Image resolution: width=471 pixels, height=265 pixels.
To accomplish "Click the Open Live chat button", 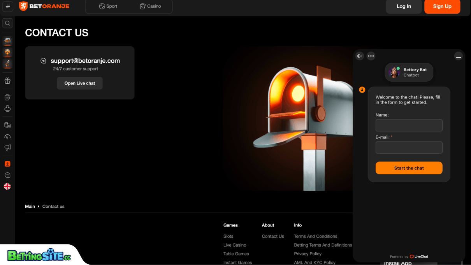I will tap(80, 83).
